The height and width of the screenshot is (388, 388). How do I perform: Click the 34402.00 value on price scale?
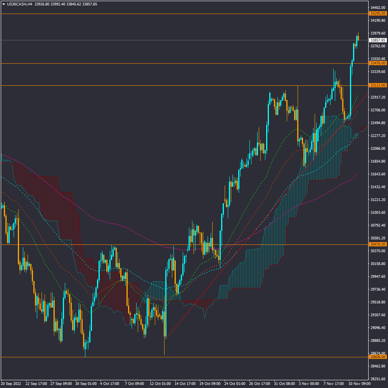pyautogui.click(x=378, y=7)
